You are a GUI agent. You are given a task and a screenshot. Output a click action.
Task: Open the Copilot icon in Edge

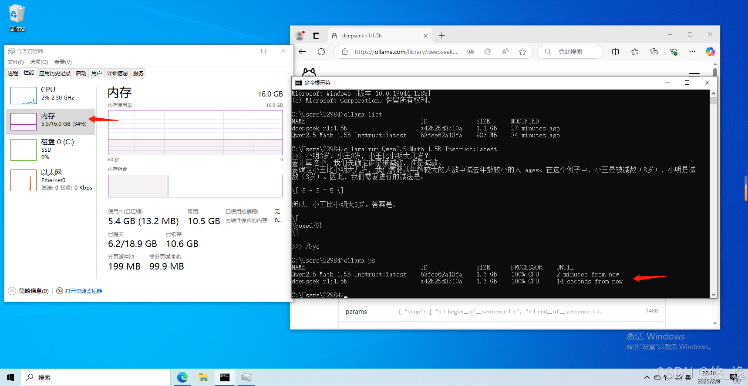point(711,52)
